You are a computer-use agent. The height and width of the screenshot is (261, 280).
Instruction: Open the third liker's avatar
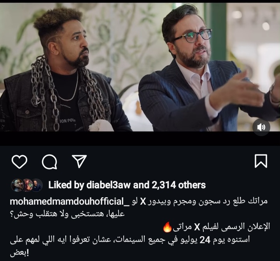37,185
